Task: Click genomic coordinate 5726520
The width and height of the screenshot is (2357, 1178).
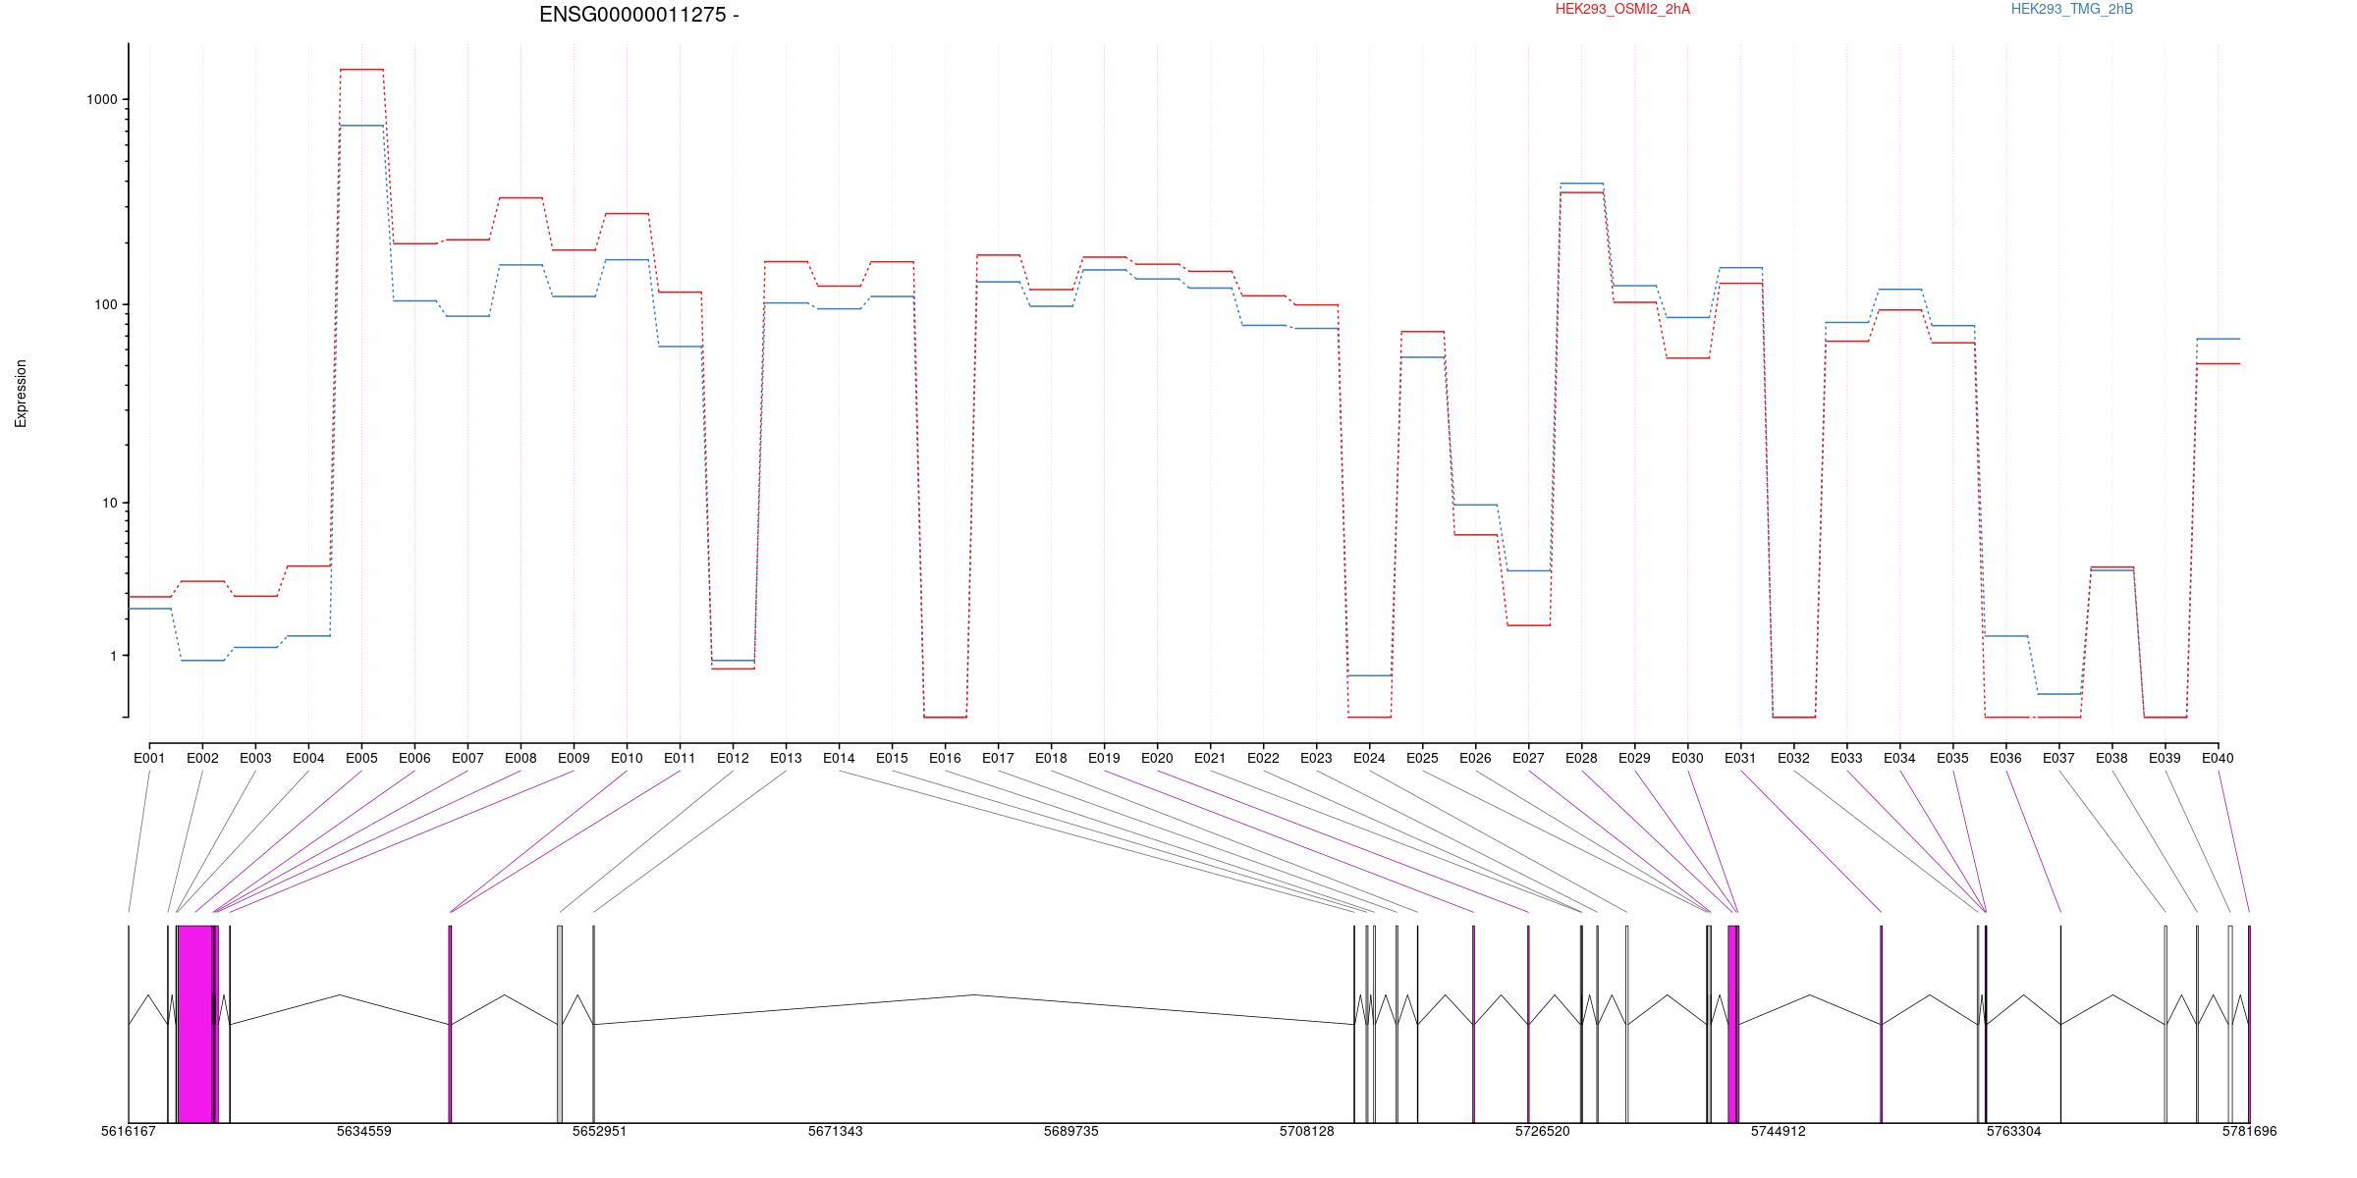Action: coord(1543,1131)
